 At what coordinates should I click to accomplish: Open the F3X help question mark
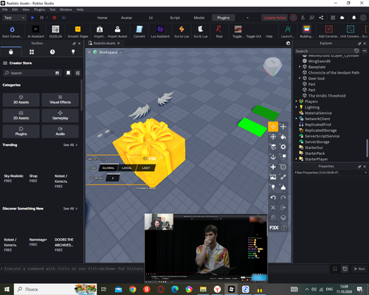click(284, 228)
